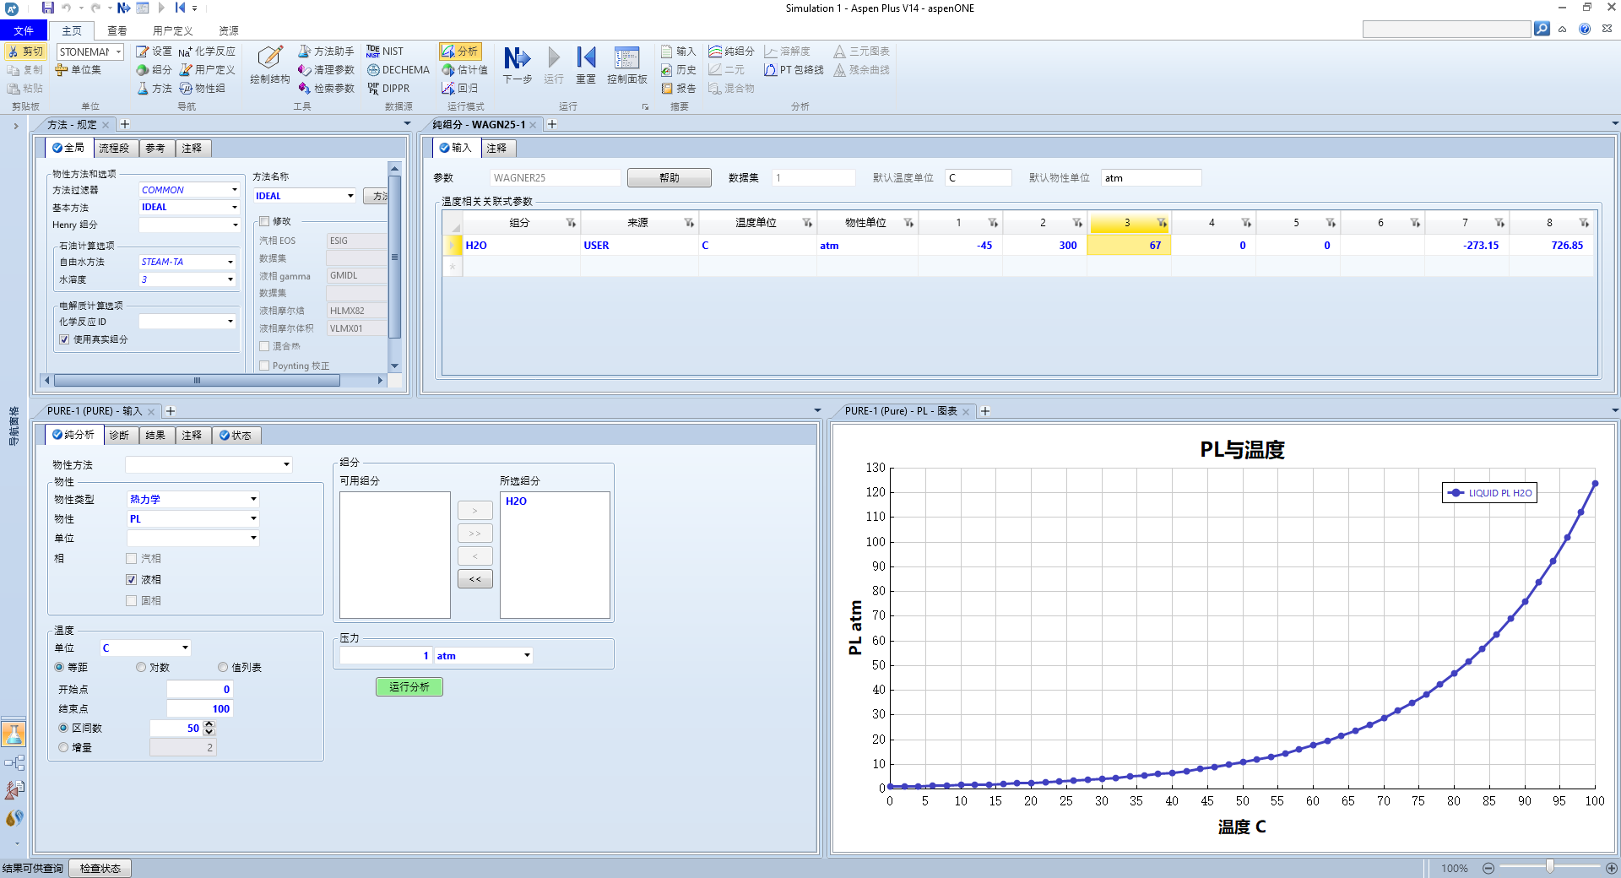Add a new tab next to PURE-1 input
Screen dimensions: 1621x878
pyautogui.click(x=171, y=411)
